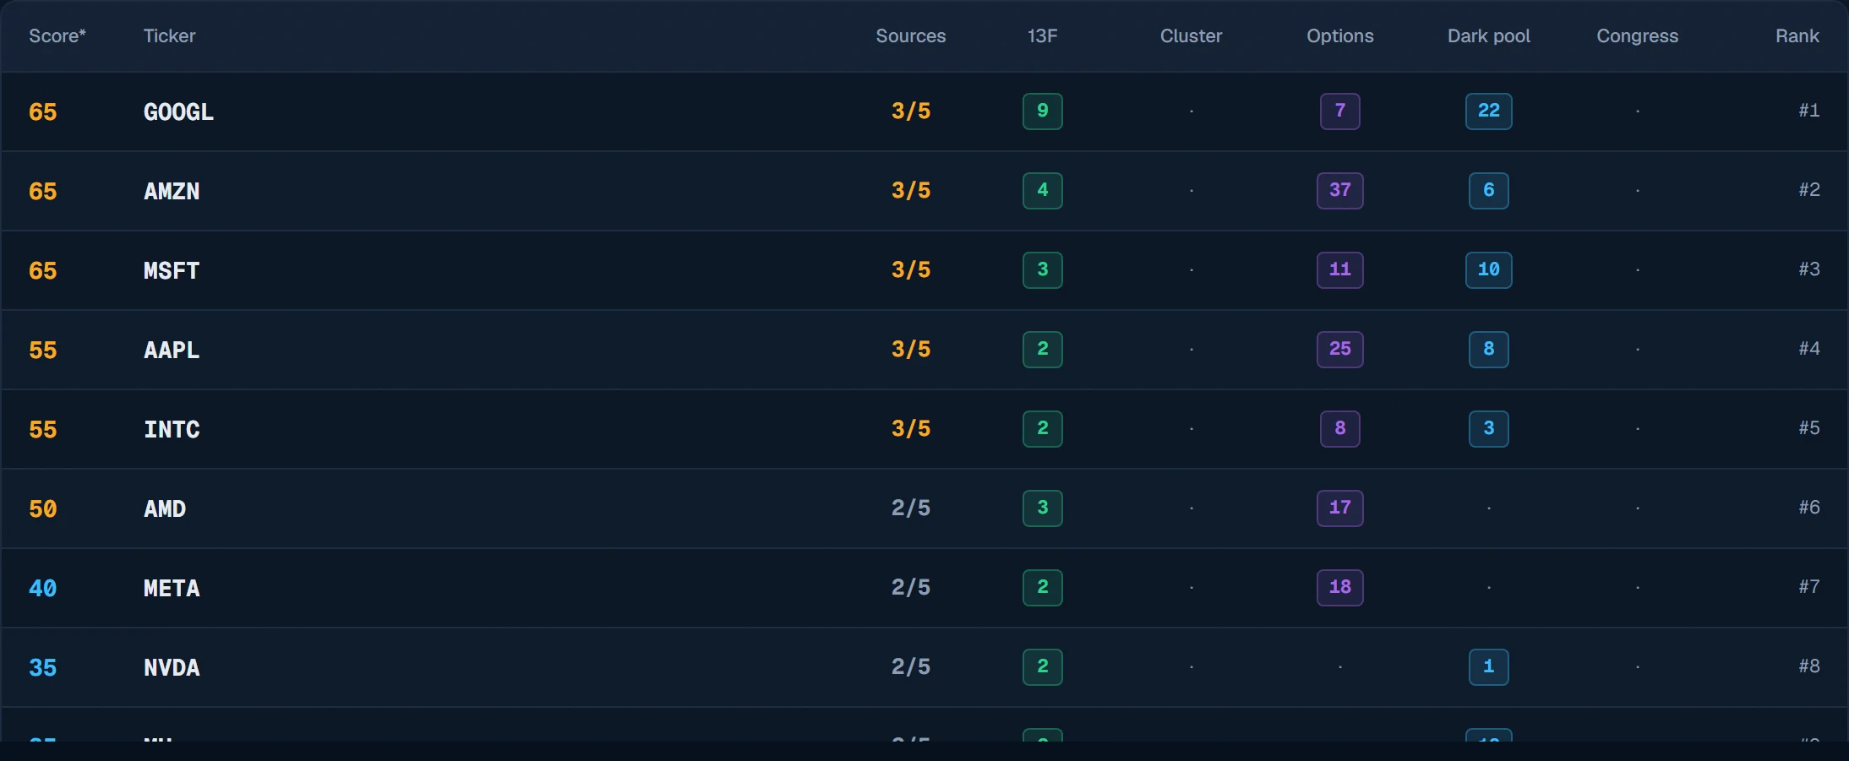The width and height of the screenshot is (1849, 761).
Task: Click GOOGL dark pool badge showing 22
Action: 1488,111
